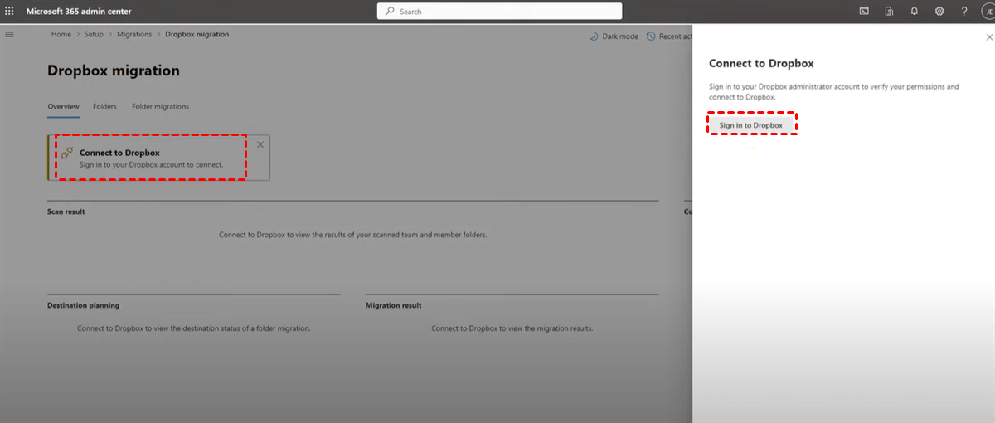Image resolution: width=995 pixels, height=423 pixels.
Task: Switch to the Overview tab
Action: [63, 106]
